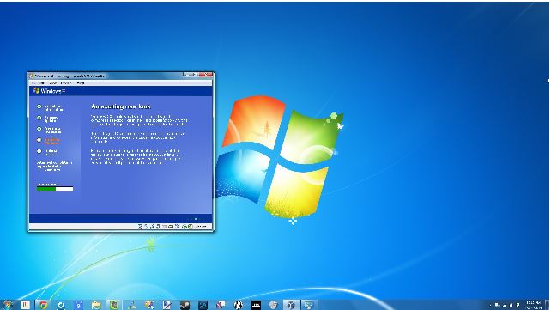Click the VirtualBox VM window title text
Viewport: 551px width, 310px height.
point(70,76)
